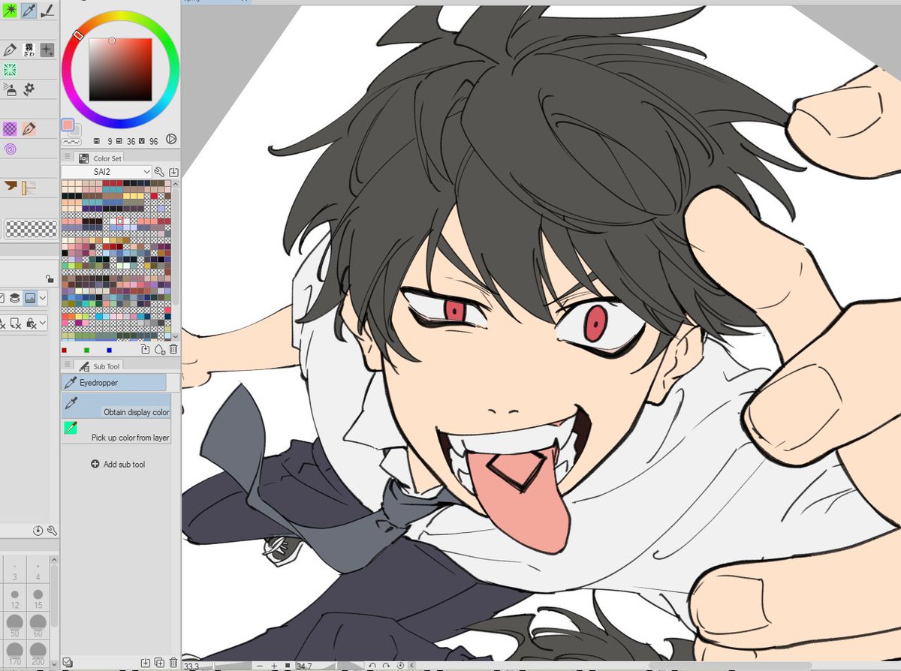Toggle the highlighted image layer mode icon
Viewport: 901px width, 671px height.
tap(31, 298)
